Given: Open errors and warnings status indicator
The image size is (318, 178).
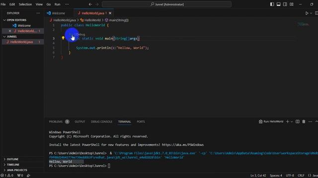Looking at the screenshot, I should pos(7,176).
